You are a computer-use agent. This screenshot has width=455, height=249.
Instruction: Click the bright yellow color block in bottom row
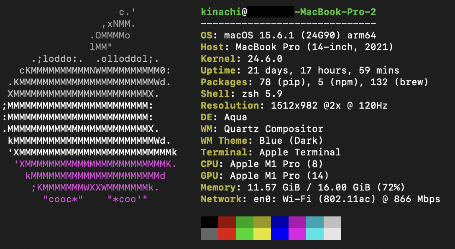tap(262, 234)
